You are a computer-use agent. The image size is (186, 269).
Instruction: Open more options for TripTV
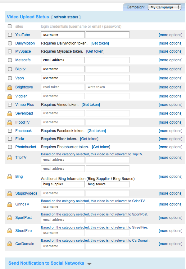(170, 158)
